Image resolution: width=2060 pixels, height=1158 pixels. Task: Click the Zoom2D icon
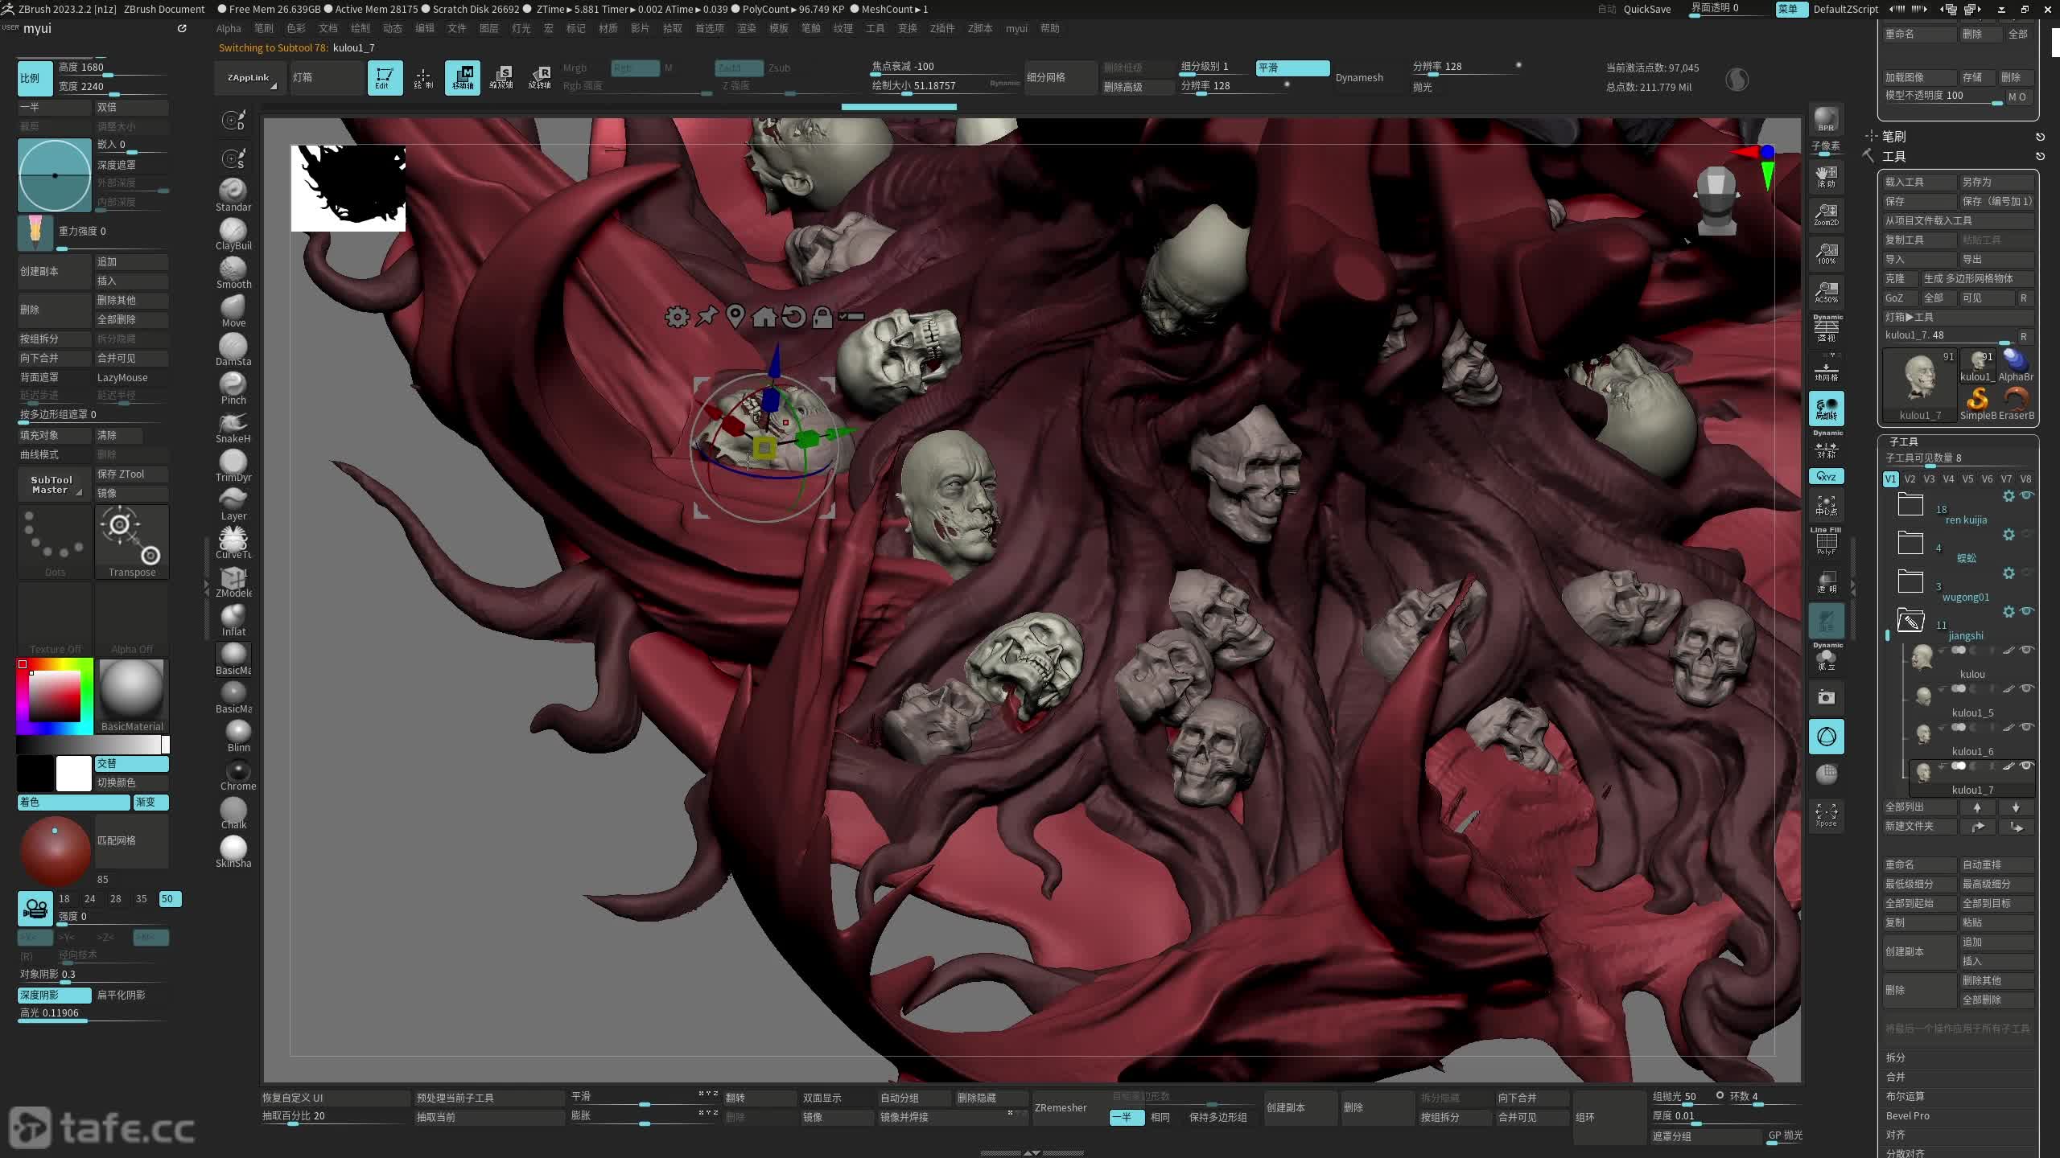coord(1826,214)
